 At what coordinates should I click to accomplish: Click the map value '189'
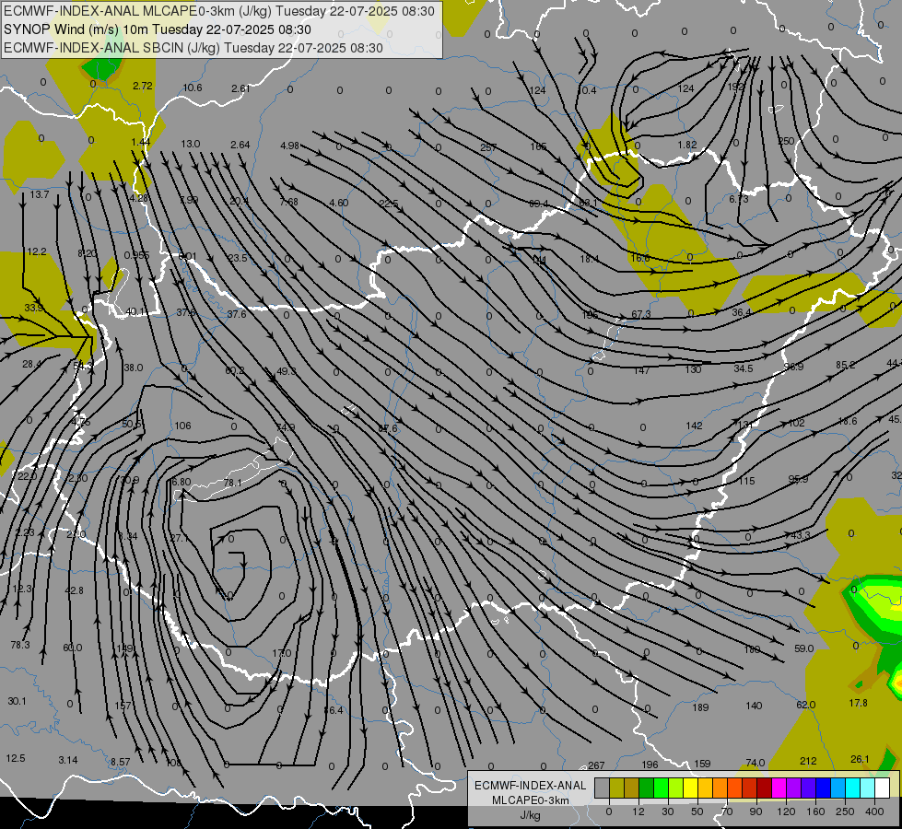700,707
